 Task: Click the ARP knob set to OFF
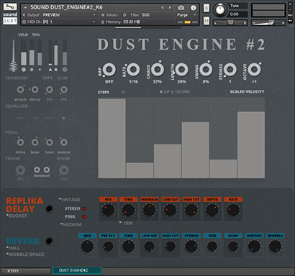point(109,70)
